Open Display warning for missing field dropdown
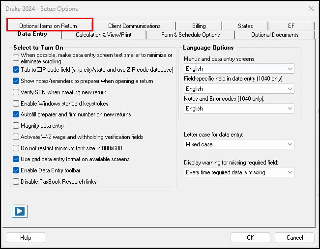The image size is (320, 249). [239, 172]
